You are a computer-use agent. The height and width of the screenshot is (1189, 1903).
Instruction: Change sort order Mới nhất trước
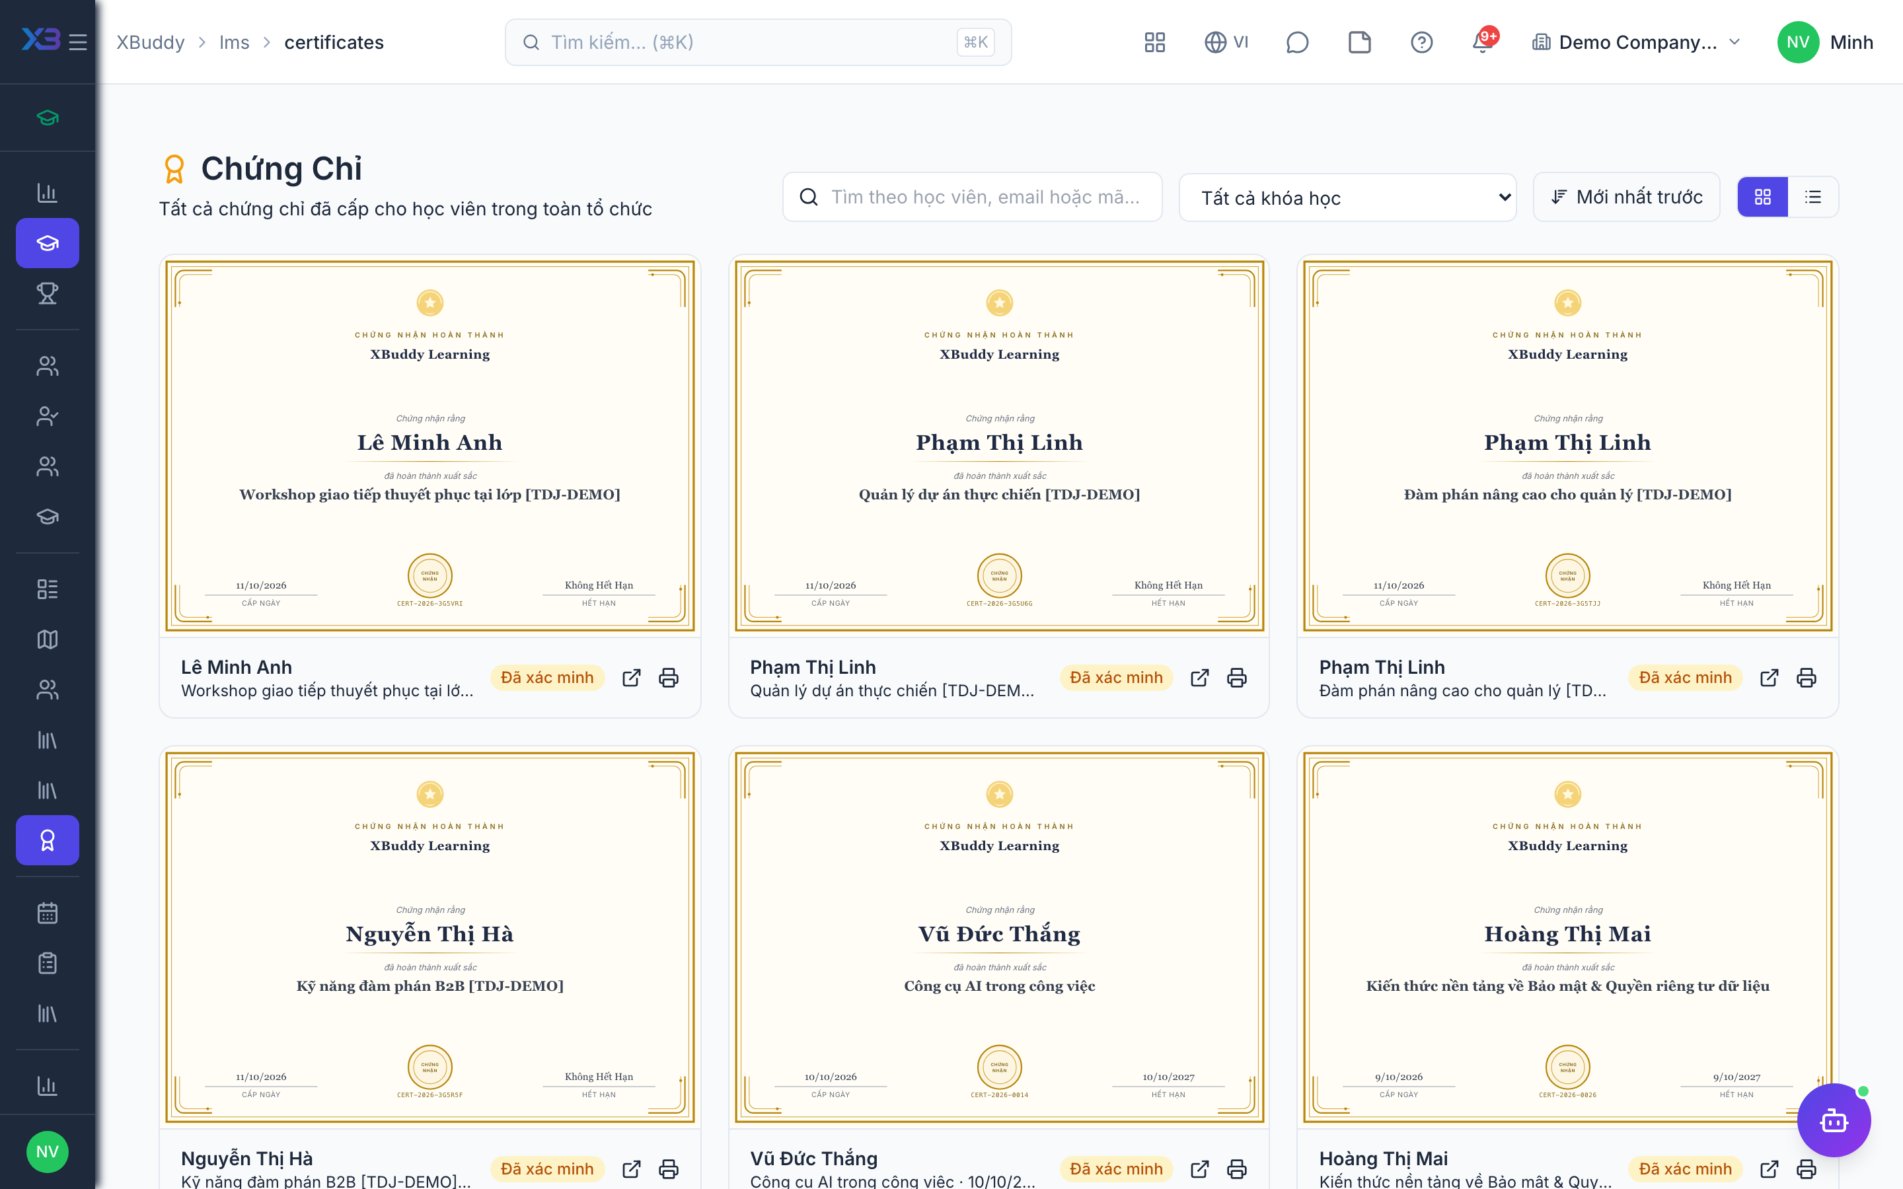pos(1626,197)
